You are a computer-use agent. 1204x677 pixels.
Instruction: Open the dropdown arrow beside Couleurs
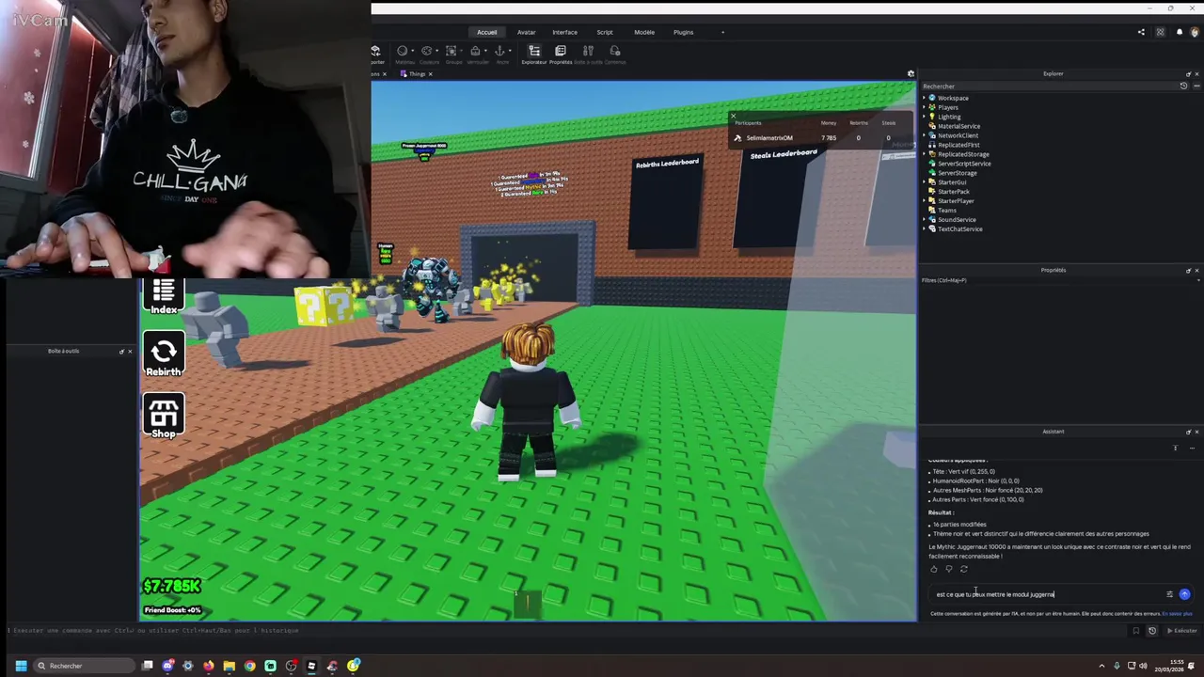tap(437, 51)
